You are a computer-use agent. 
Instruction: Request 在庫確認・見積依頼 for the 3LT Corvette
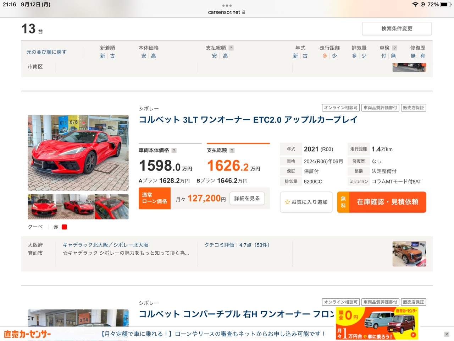tap(382, 202)
